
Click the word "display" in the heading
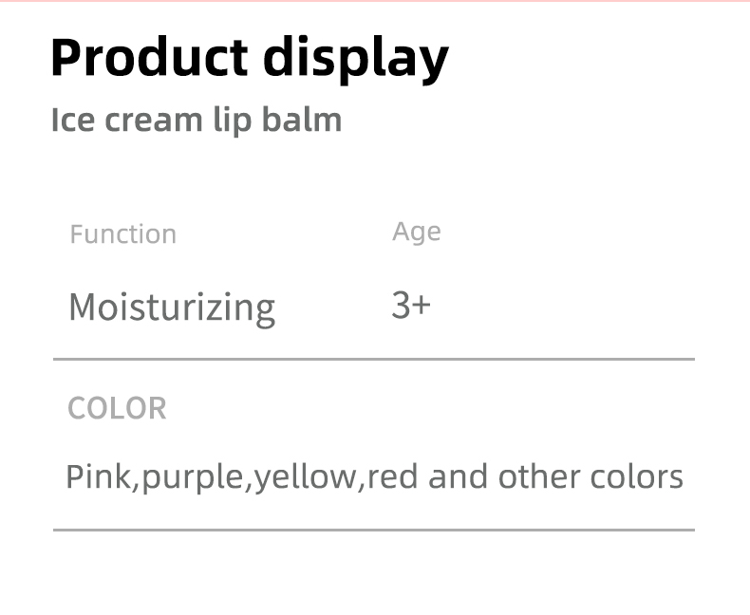(354, 61)
